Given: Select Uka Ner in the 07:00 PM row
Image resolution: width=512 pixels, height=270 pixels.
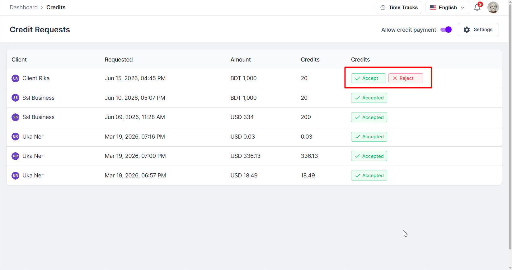Looking at the screenshot, I should point(33,156).
